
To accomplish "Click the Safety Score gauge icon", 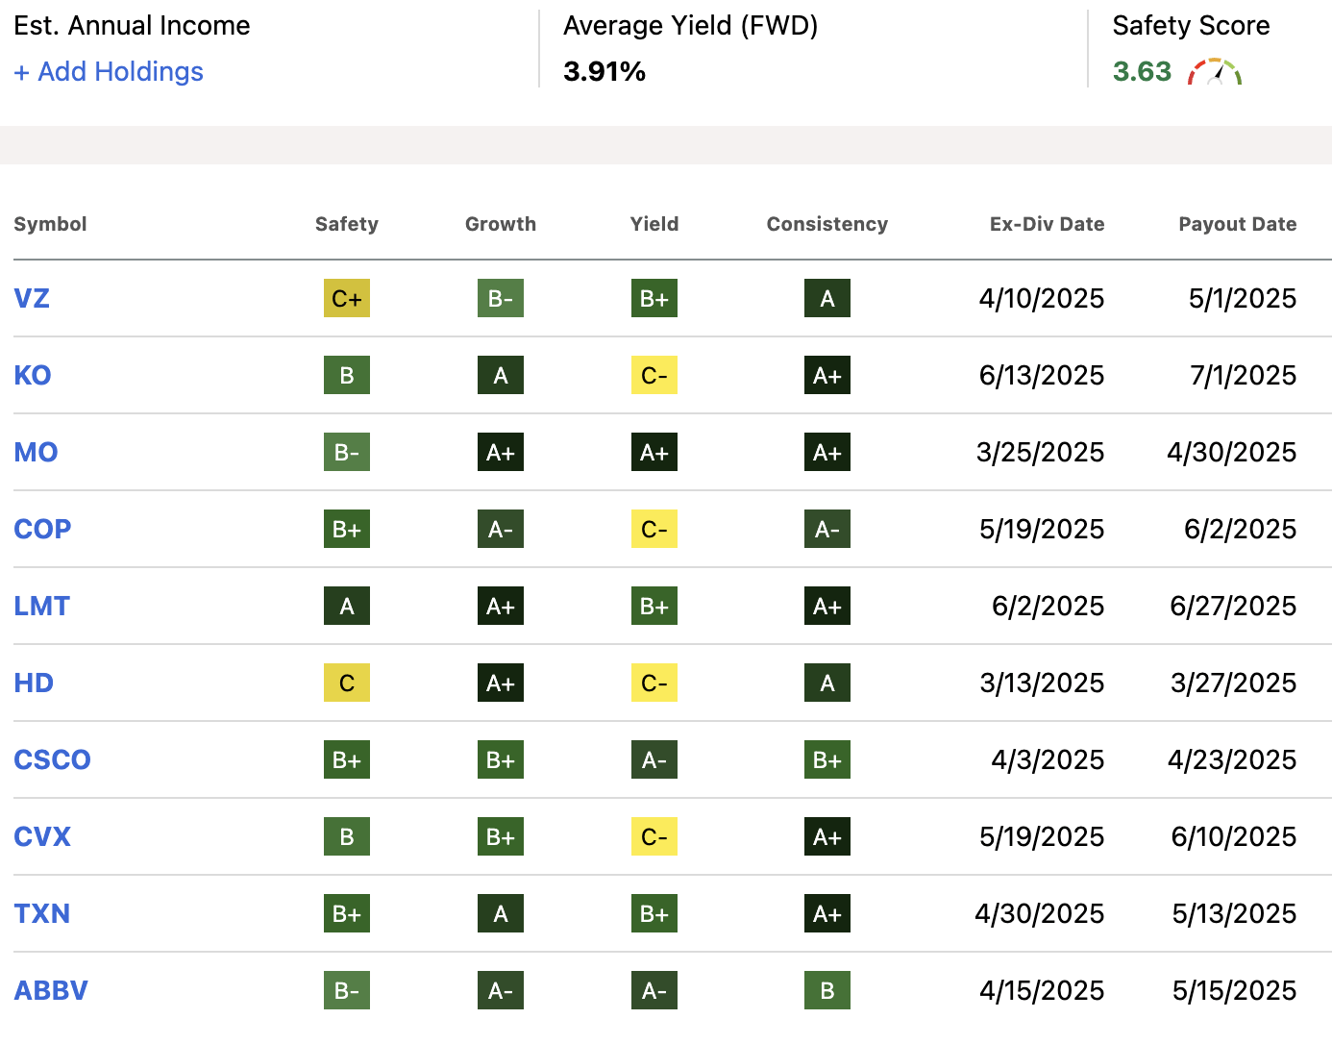I will [x=1215, y=70].
